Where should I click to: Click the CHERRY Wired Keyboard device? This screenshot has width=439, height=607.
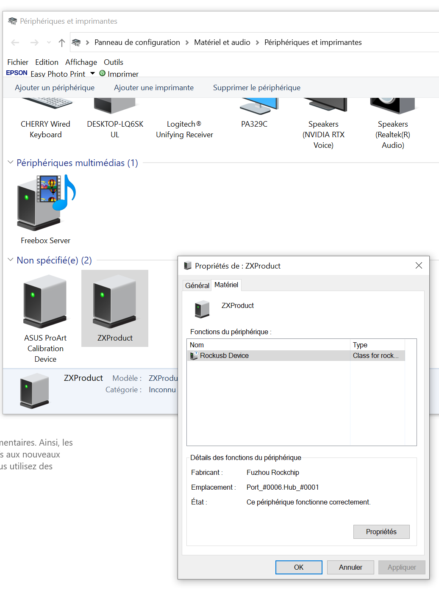46,118
